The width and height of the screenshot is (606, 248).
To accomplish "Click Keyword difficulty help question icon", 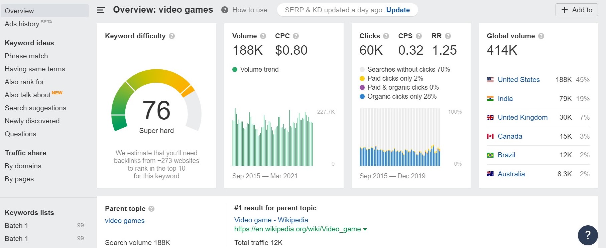I will click(x=172, y=36).
